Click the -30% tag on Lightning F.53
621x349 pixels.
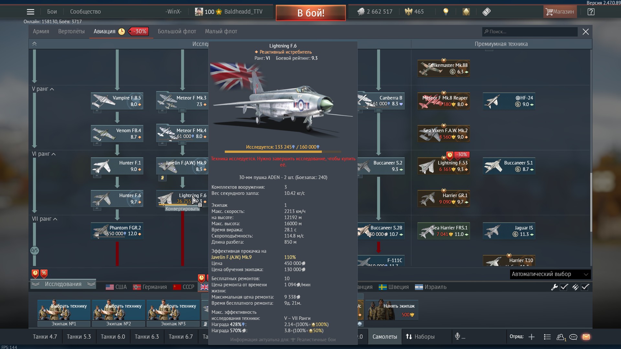462,154
